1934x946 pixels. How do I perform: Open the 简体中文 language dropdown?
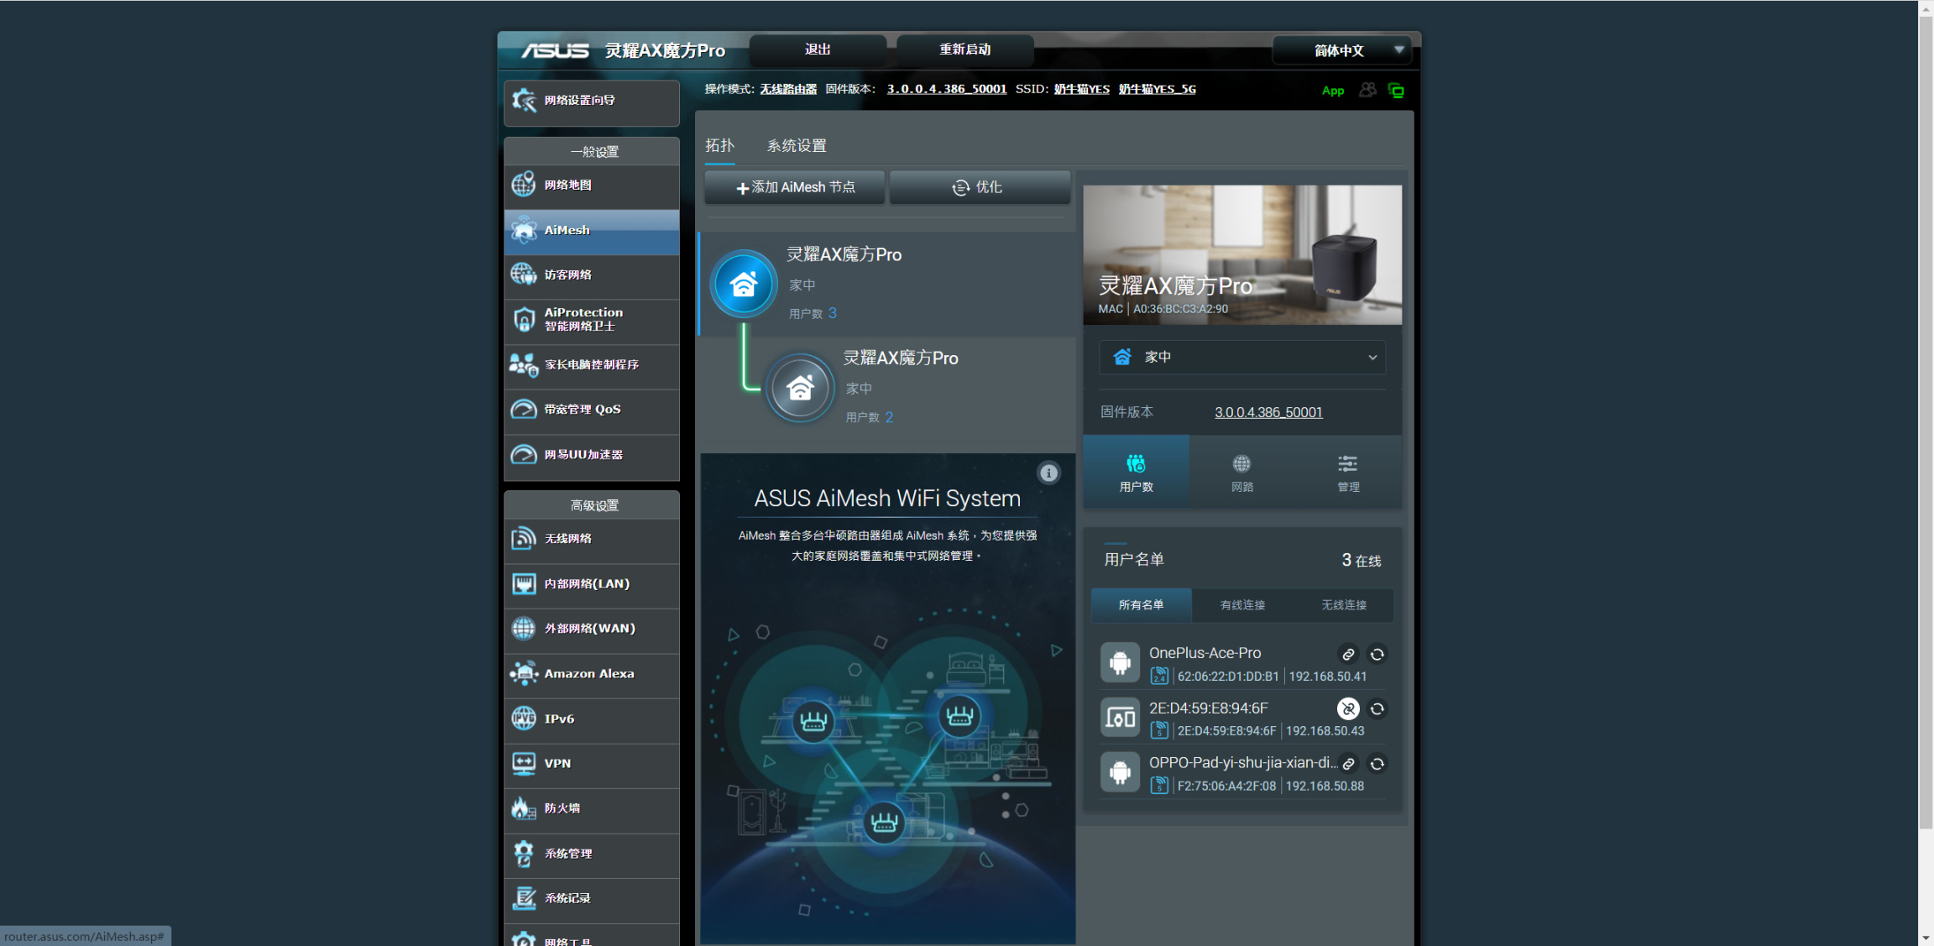click(1340, 50)
